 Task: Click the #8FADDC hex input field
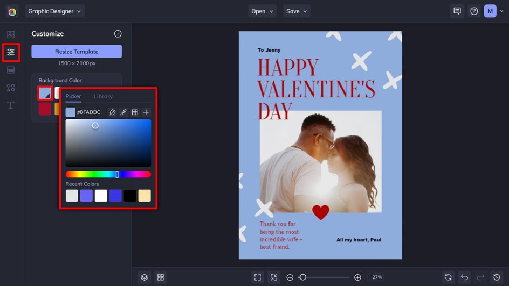tap(88, 112)
